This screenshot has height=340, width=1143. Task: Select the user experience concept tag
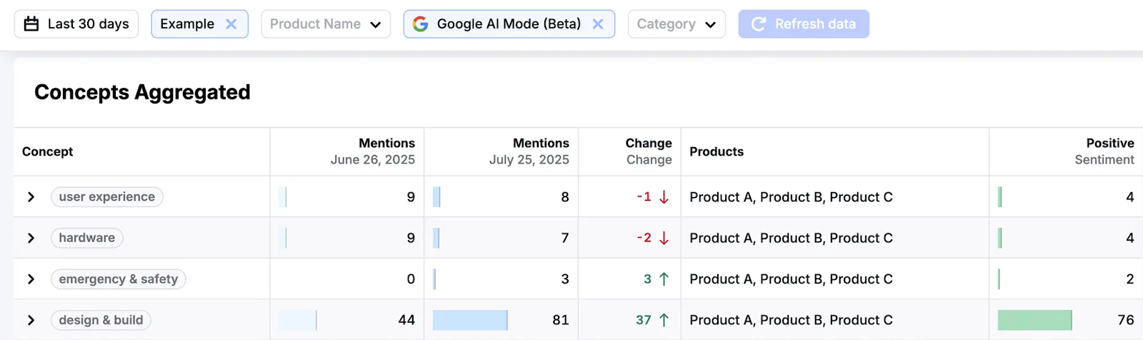click(107, 197)
